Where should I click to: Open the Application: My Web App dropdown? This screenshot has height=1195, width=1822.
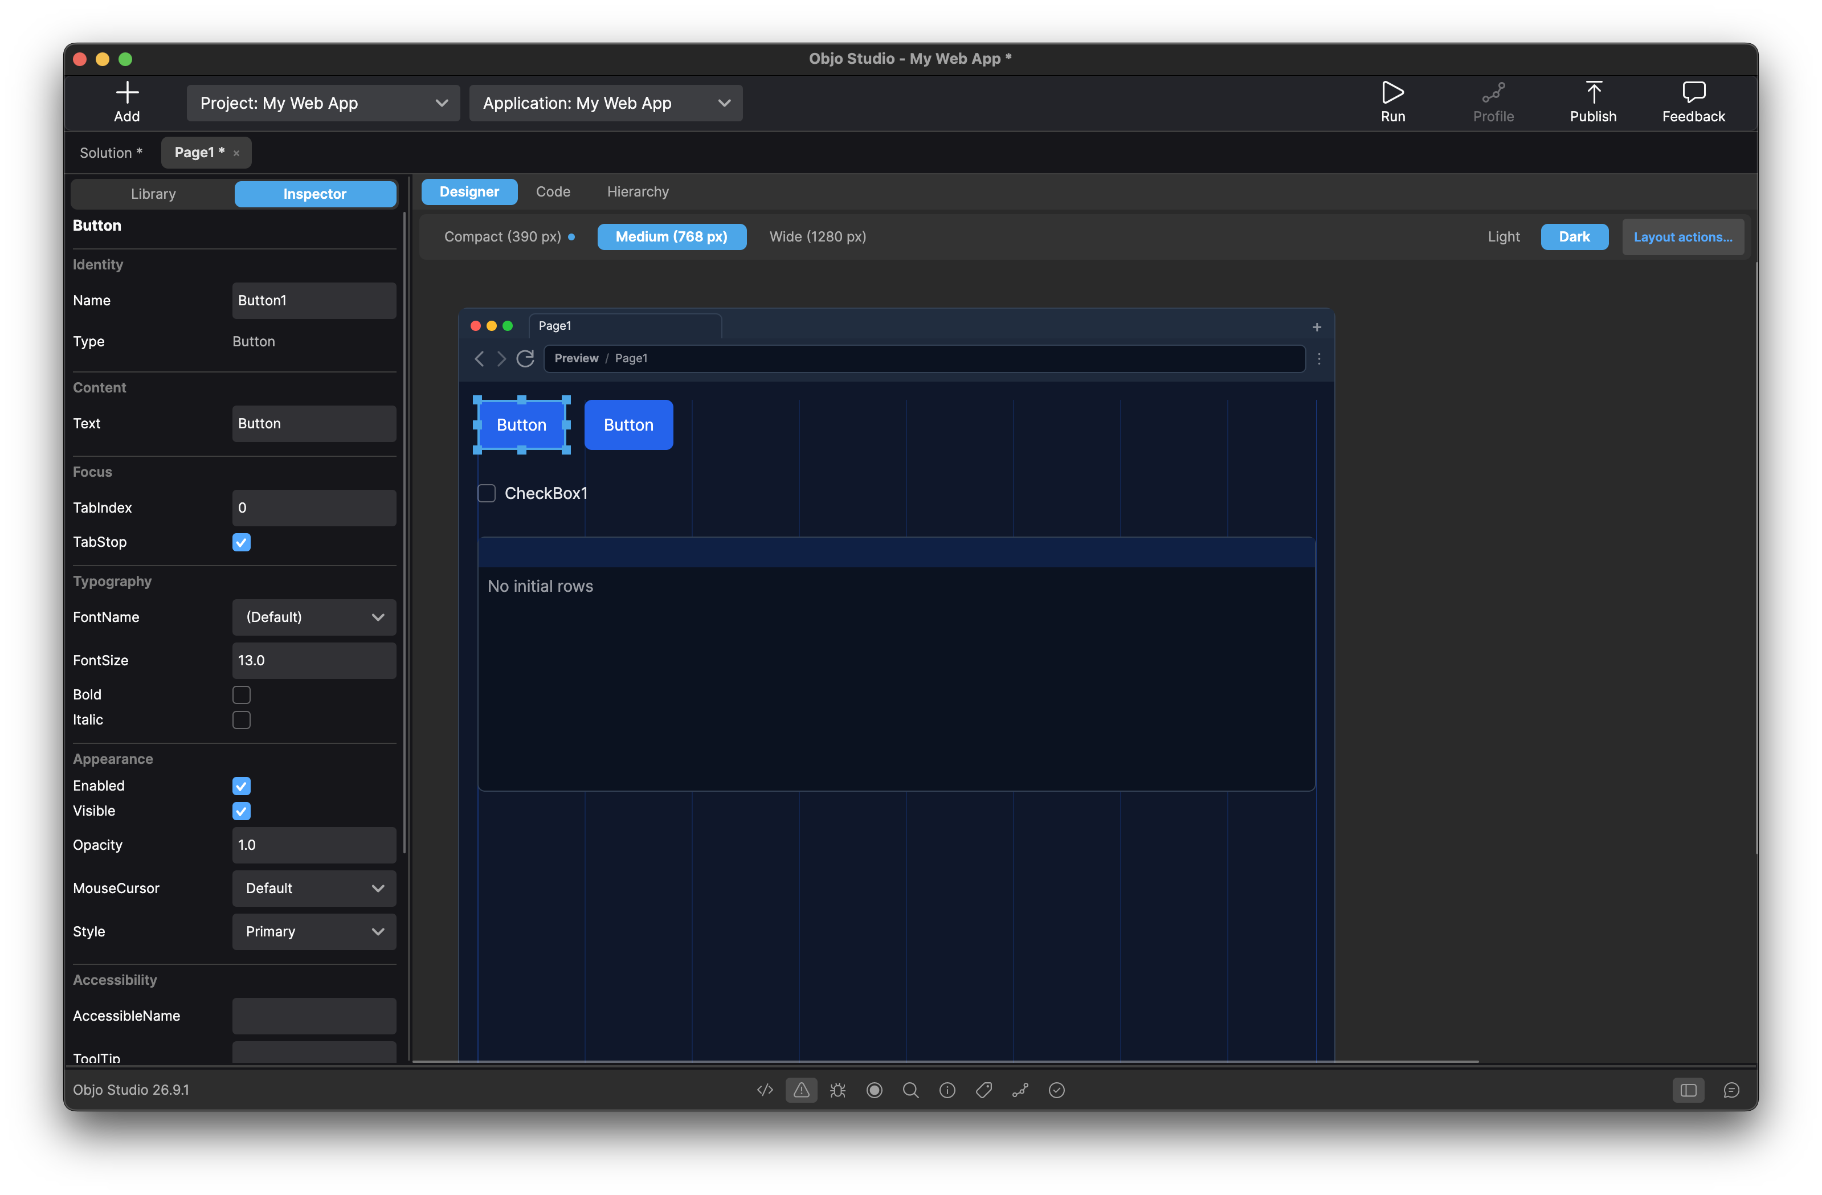click(606, 103)
